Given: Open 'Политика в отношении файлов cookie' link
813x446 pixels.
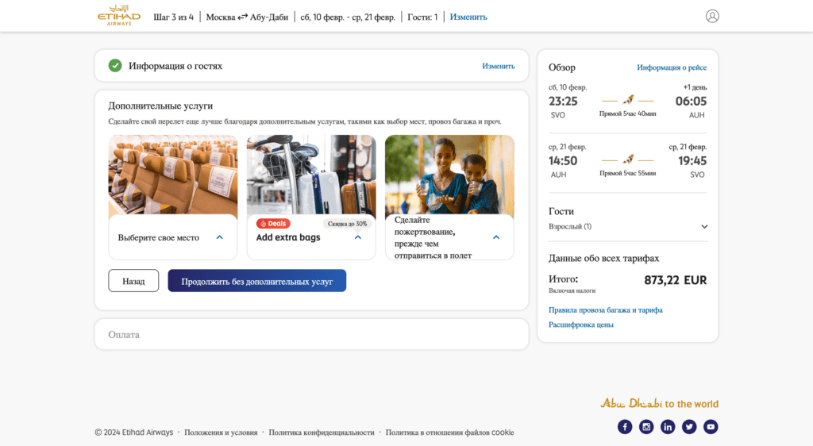Looking at the screenshot, I should click(449, 432).
